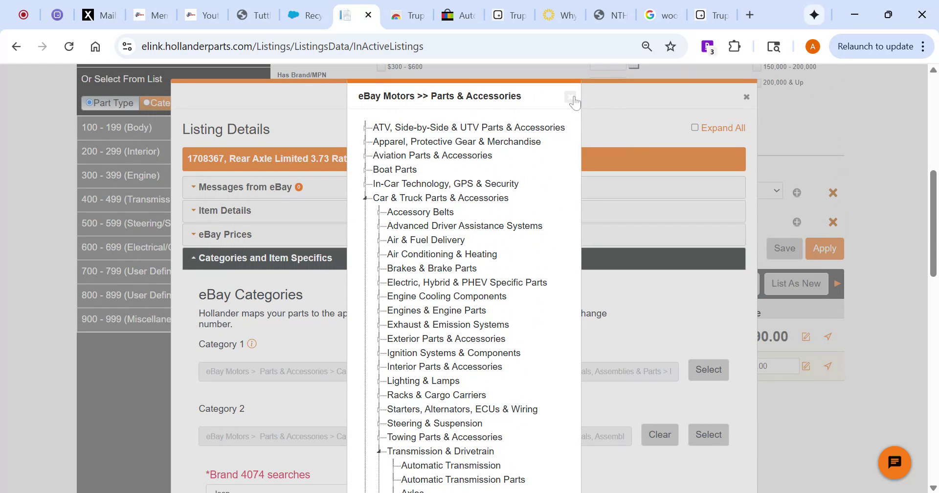This screenshot has height=493, width=939.
Task: Open the search zoom icon in the address bar
Action: 647,46
